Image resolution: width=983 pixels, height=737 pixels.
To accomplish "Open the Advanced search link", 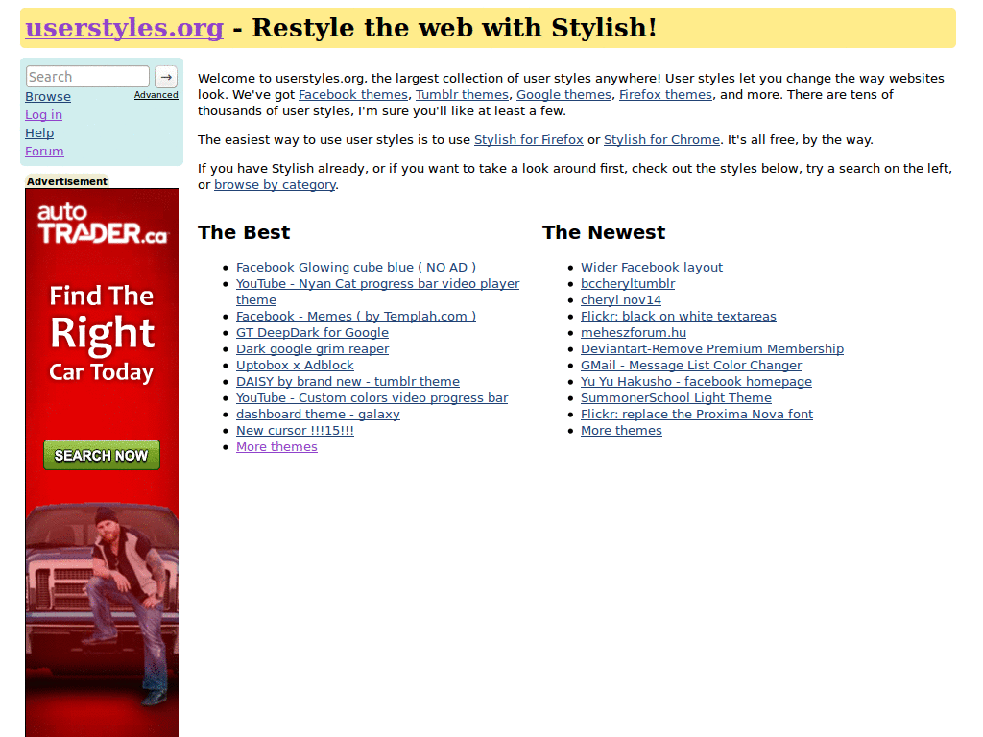I will 156,95.
